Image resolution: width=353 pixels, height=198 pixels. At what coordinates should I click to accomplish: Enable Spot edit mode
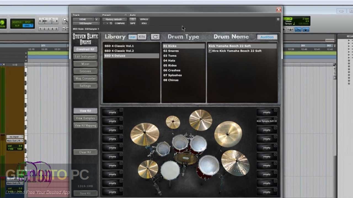pos(28,22)
